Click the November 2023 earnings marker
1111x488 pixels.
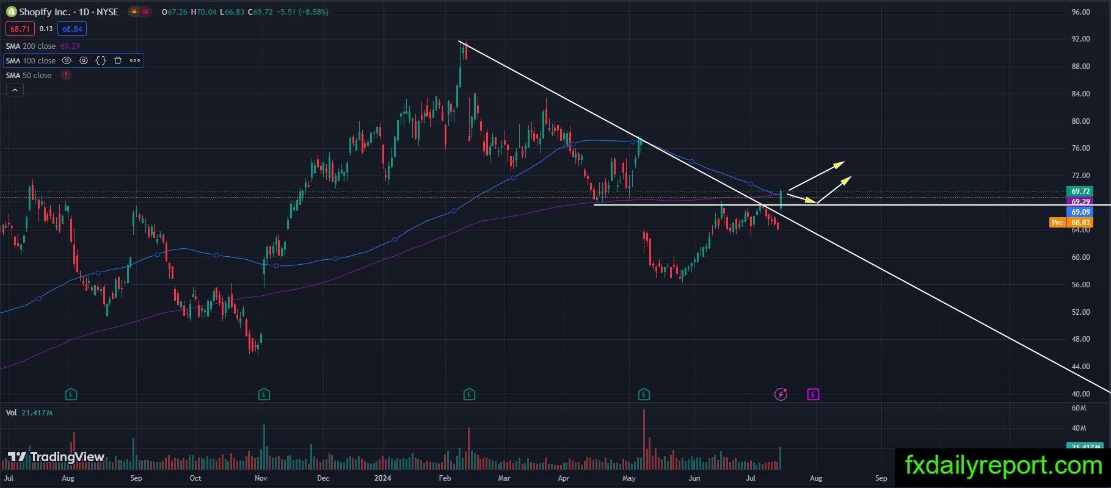pos(264,394)
